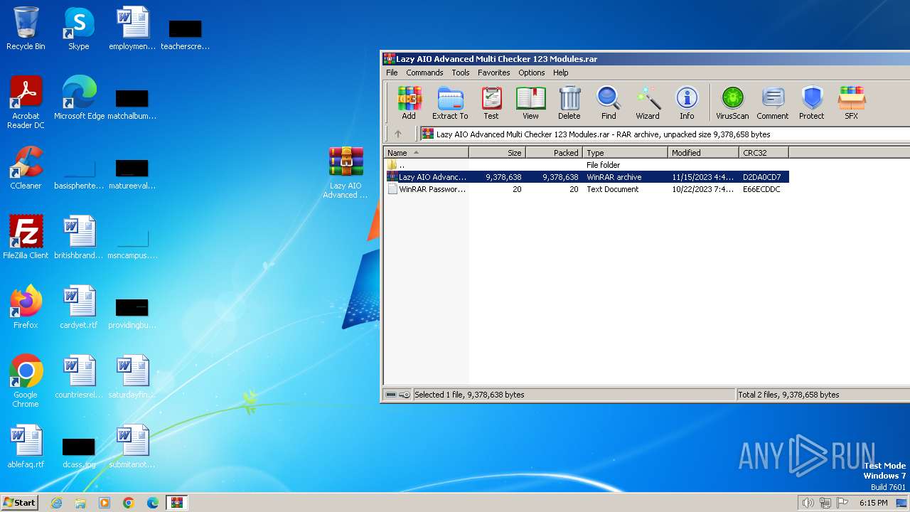Screen dimensions: 910x512
Task: Open the Tools menu
Action: pos(461,73)
